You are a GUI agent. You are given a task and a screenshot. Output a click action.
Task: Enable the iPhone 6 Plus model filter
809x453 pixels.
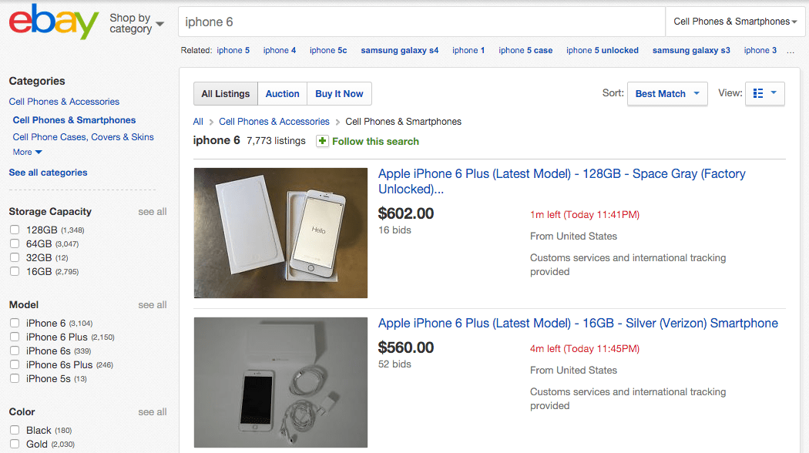coord(14,337)
